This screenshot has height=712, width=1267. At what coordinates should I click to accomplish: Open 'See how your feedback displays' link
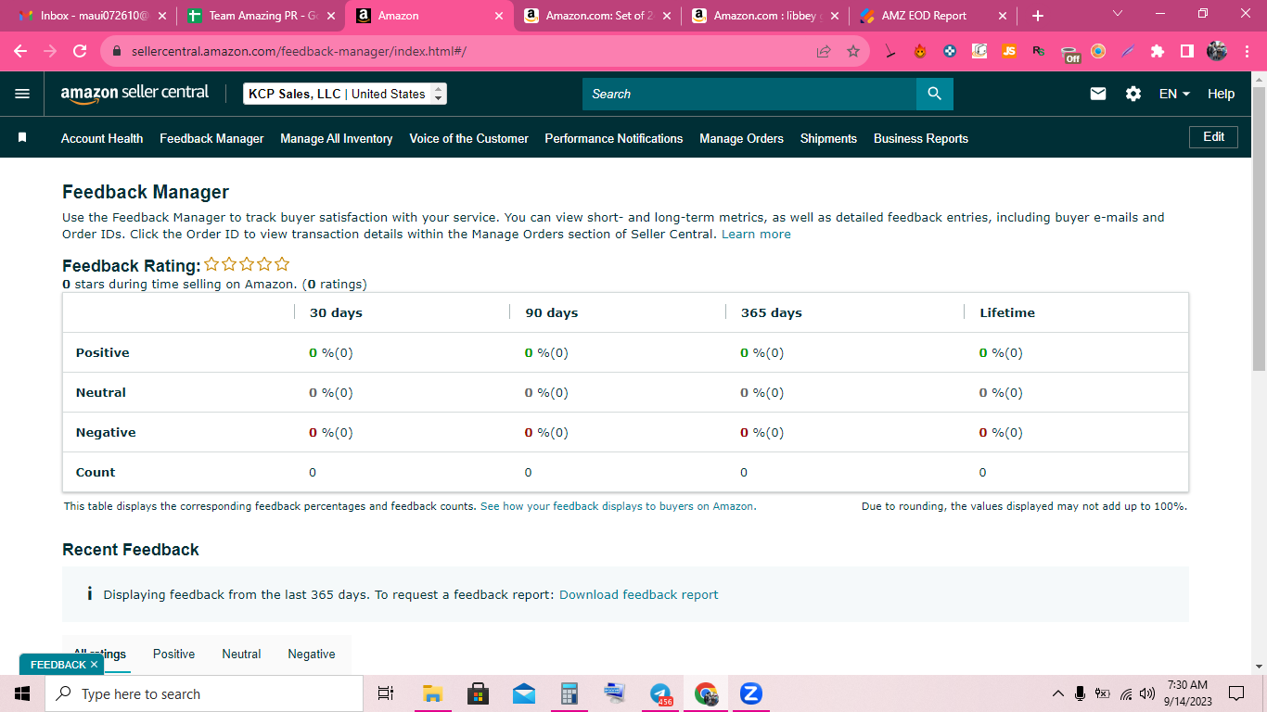(617, 506)
